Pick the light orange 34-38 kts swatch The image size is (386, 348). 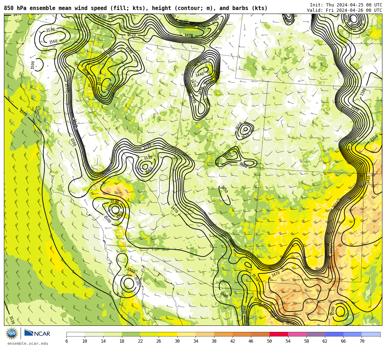[205, 334]
